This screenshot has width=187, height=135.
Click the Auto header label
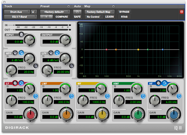point(77,6)
